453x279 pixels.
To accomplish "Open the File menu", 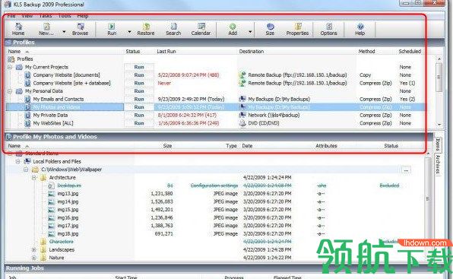I will (x=11, y=16).
